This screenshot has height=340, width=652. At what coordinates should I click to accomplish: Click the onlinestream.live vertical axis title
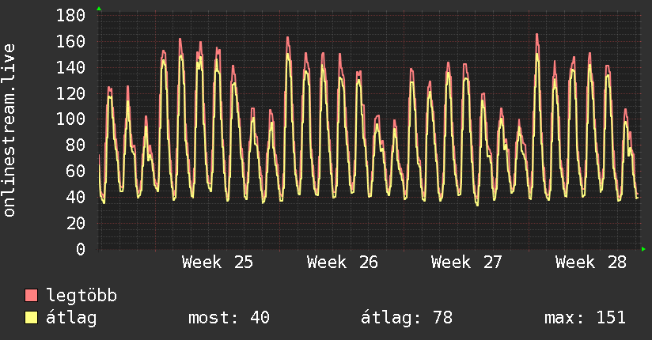[9, 130]
